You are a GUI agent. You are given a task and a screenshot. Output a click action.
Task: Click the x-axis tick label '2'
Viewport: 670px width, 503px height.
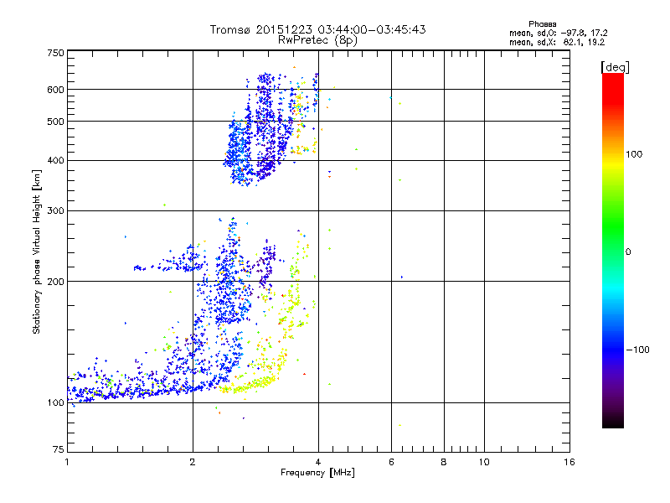193,462
